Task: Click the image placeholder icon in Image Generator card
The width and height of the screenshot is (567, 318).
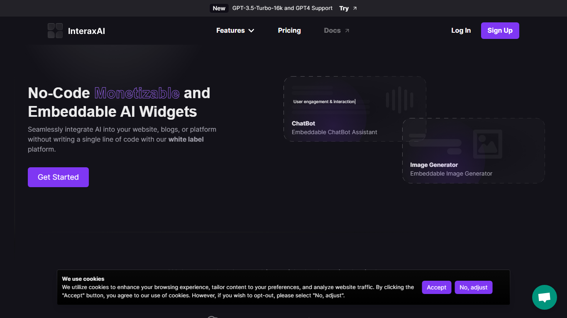Action: point(487,144)
